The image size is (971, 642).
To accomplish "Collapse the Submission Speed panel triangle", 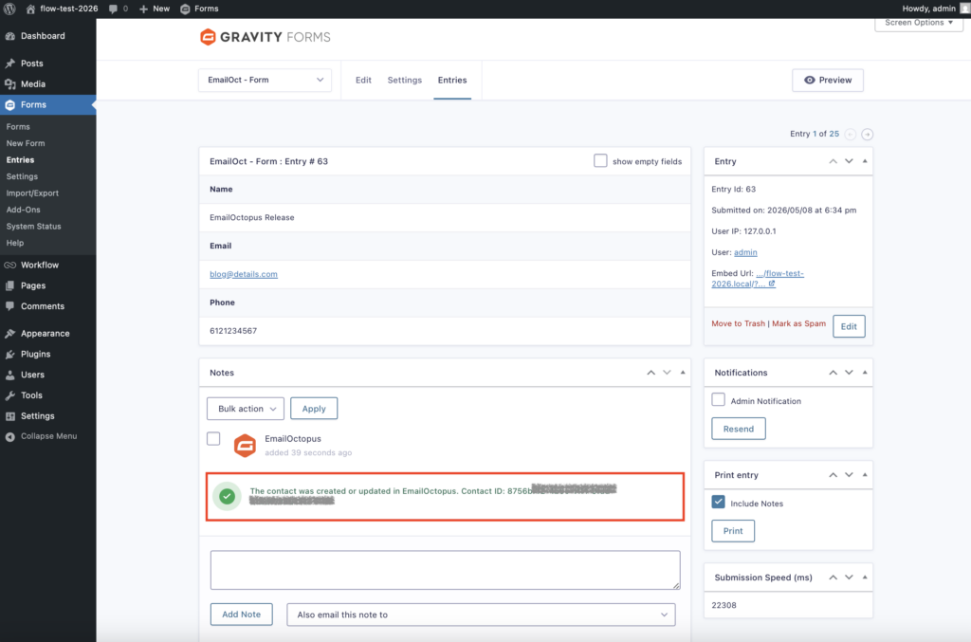I will click(x=865, y=578).
